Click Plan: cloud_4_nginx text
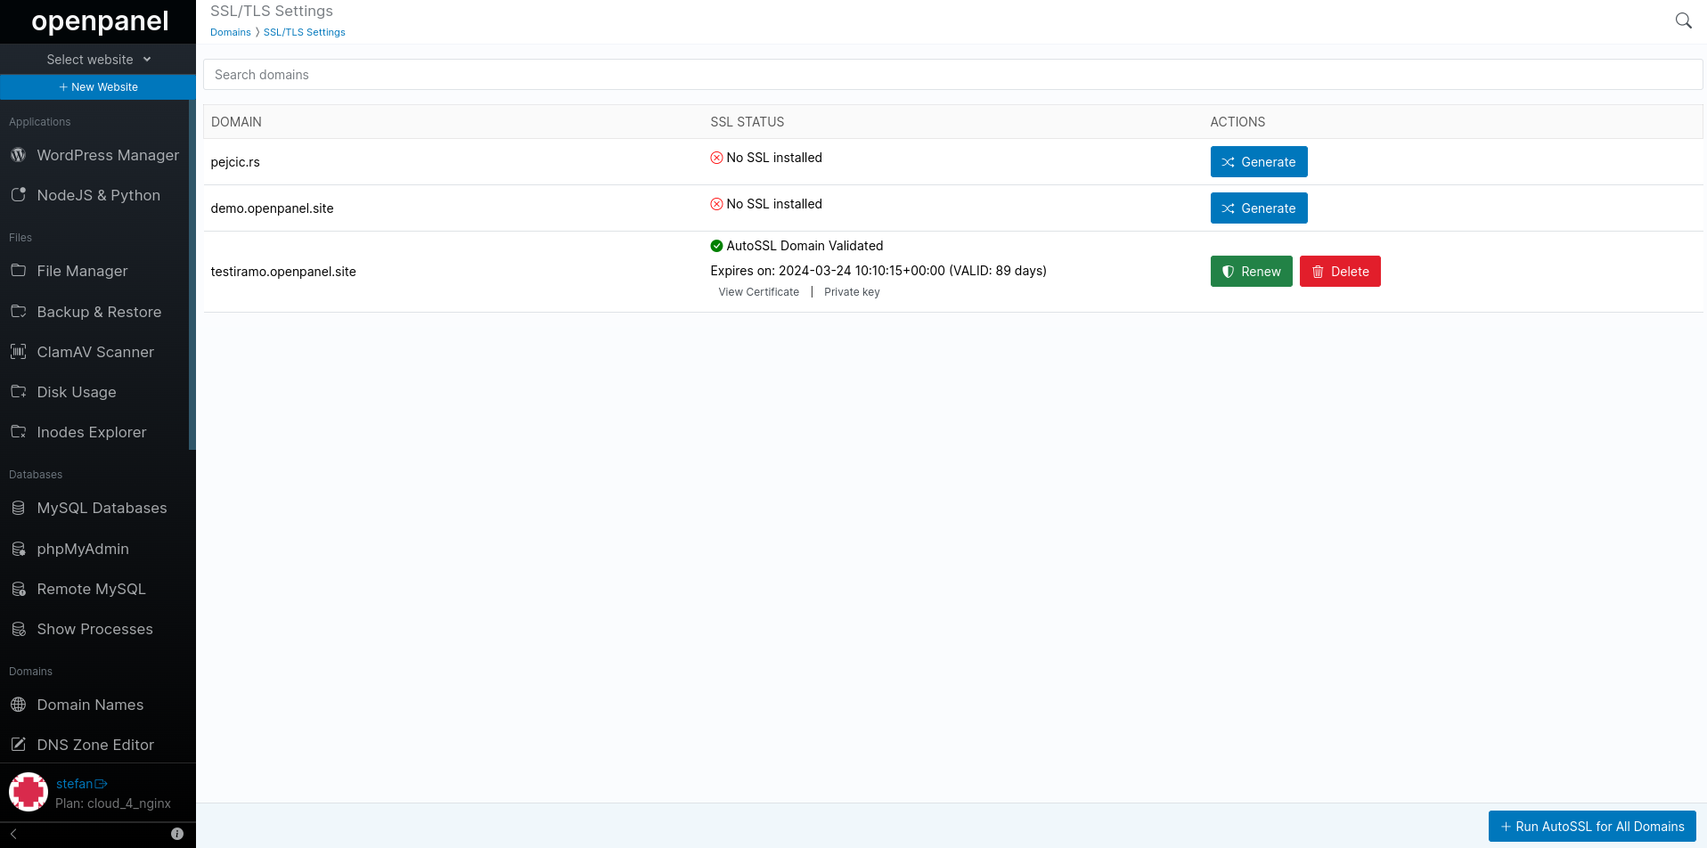Viewport: 1707px width, 848px height. coord(113,803)
